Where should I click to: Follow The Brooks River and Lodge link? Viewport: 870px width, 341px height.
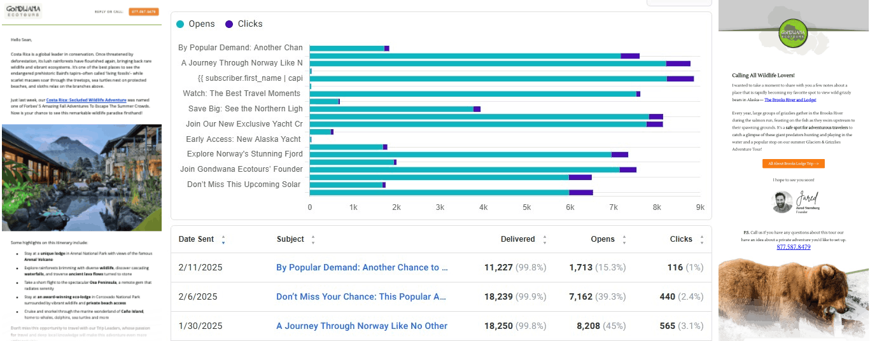pyautogui.click(x=790, y=100)
